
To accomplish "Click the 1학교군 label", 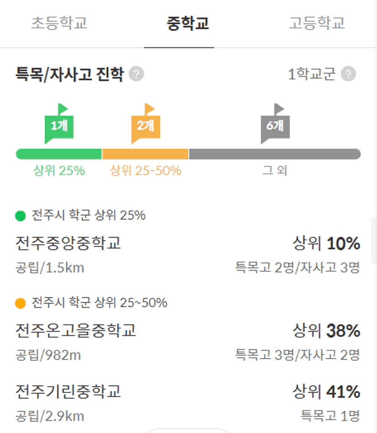I will pos(312,74).
